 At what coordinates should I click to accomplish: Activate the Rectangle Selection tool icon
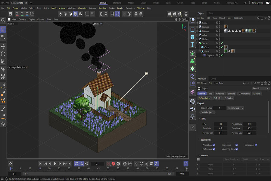tap(3, 30)
